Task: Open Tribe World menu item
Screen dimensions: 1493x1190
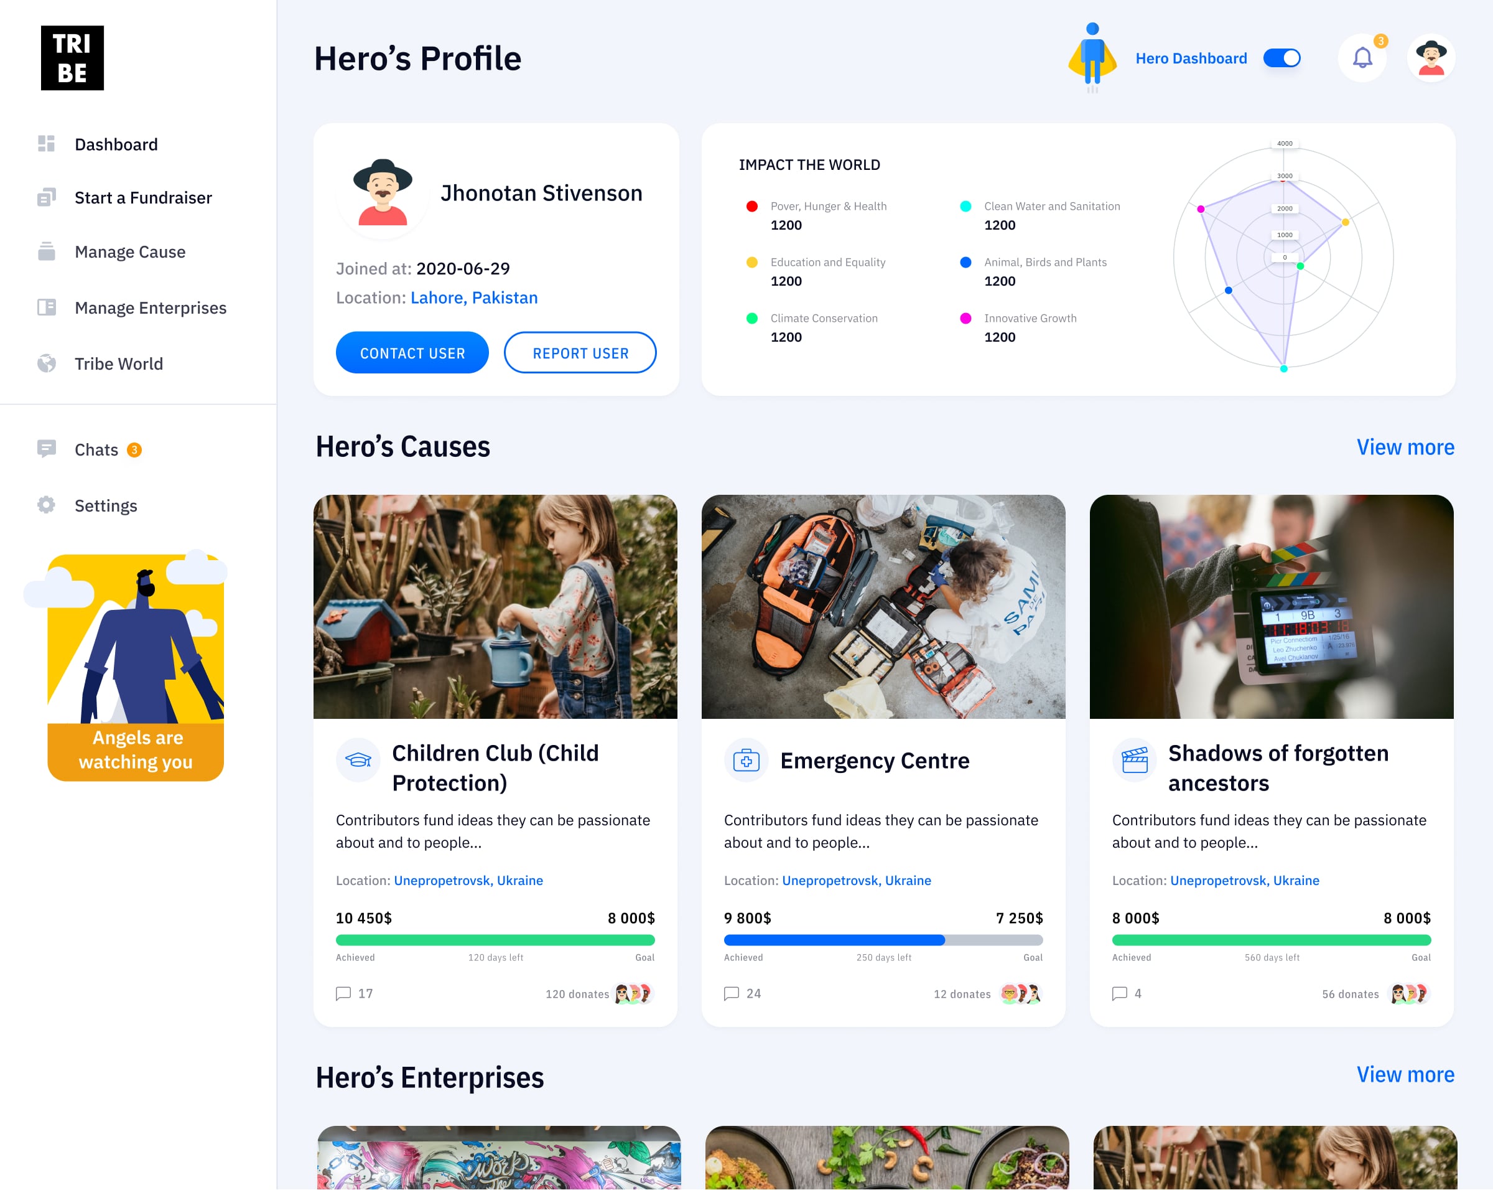Action: [119, 363]
